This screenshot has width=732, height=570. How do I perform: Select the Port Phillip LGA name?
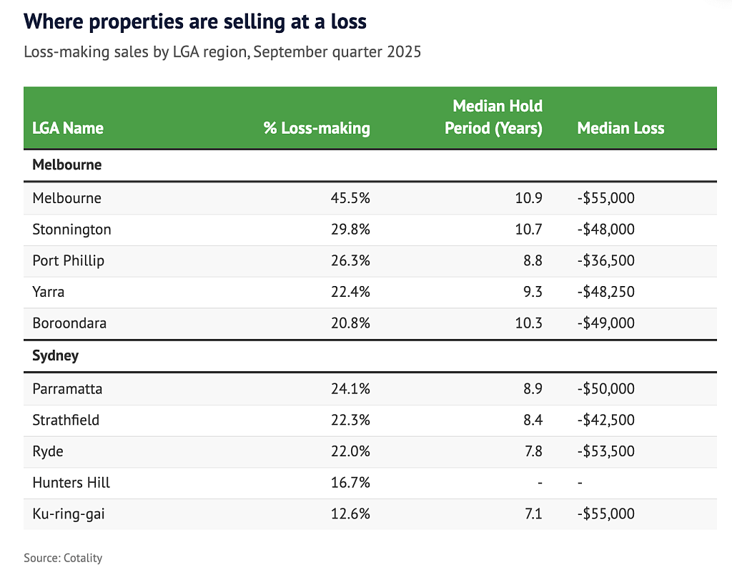(69, 260)
